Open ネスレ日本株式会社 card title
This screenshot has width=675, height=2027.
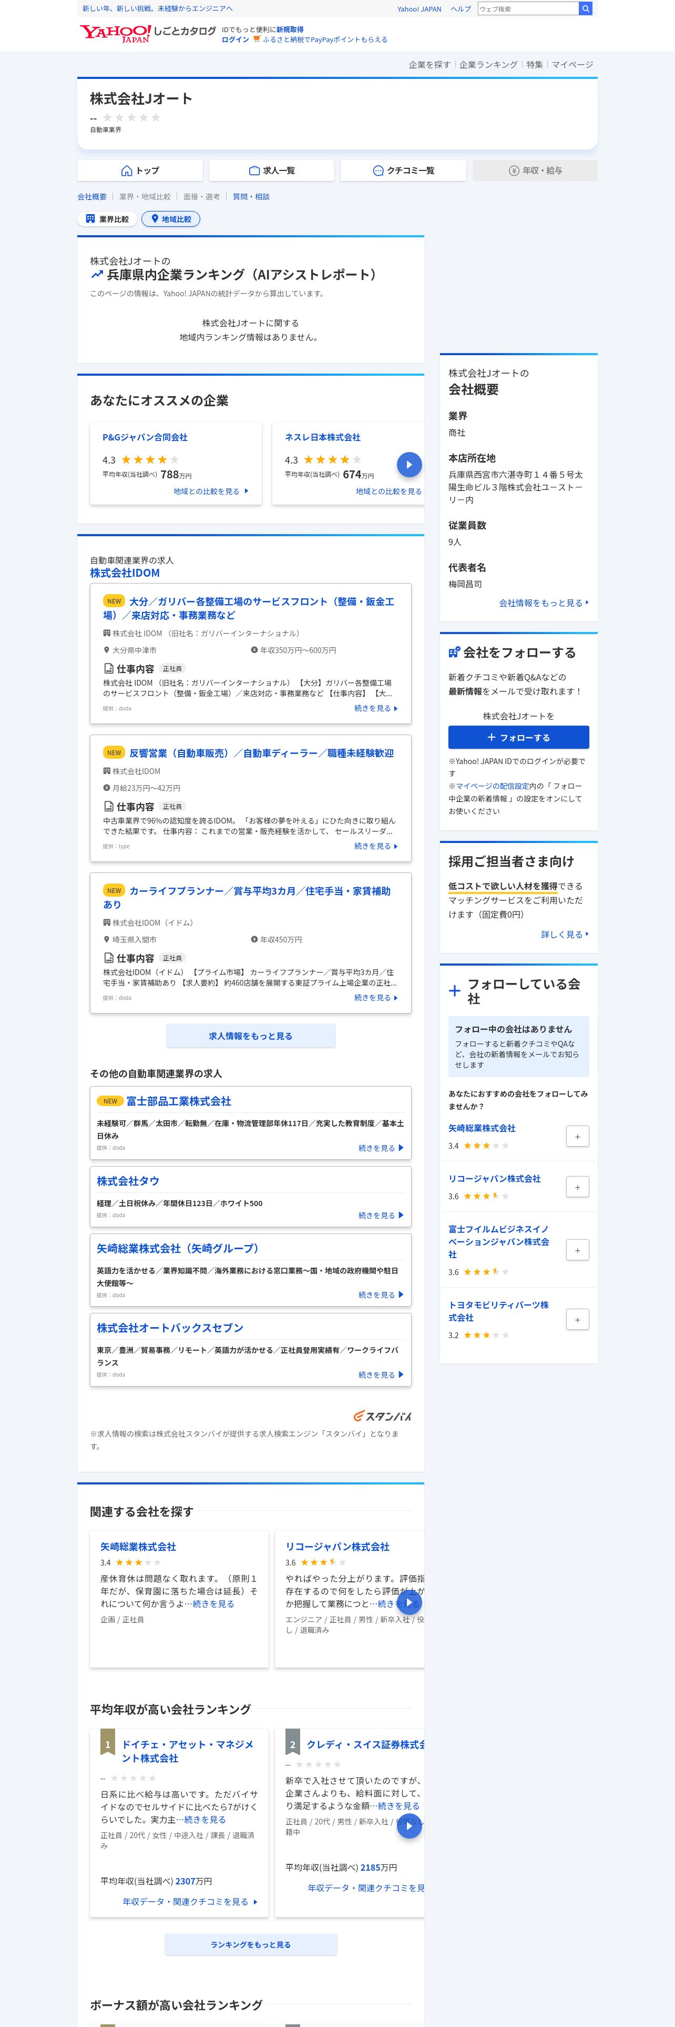point(322,437)
